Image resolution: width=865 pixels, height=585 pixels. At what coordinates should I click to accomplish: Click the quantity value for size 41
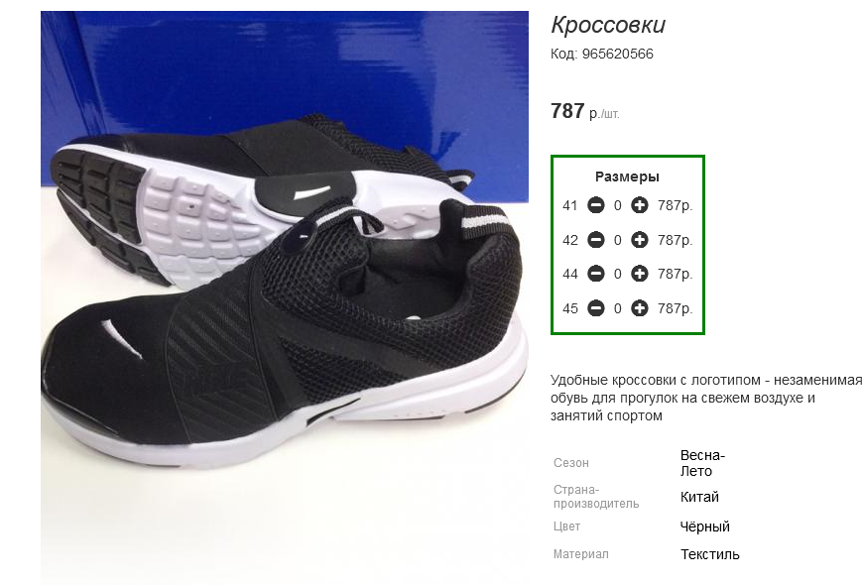[x=617, y=205]
